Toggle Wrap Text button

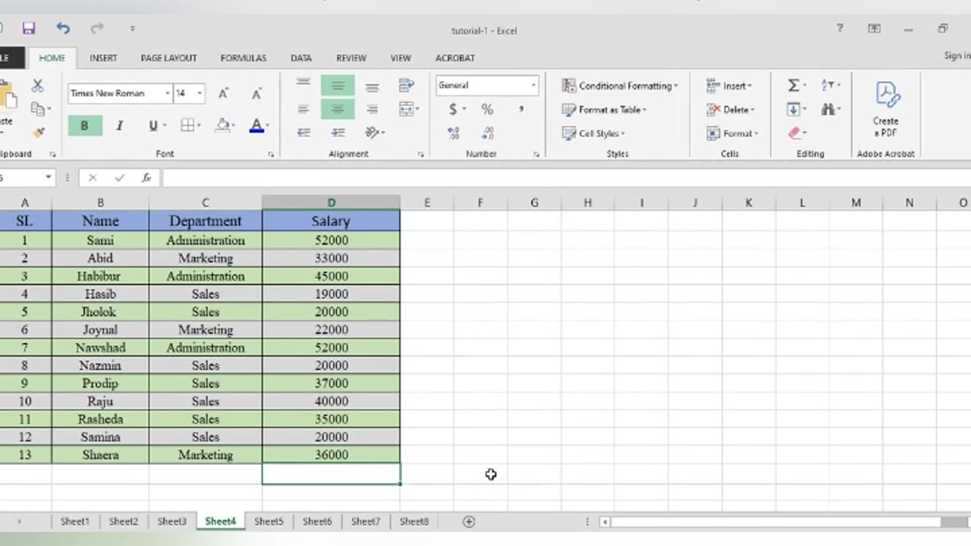pos(407,86)
